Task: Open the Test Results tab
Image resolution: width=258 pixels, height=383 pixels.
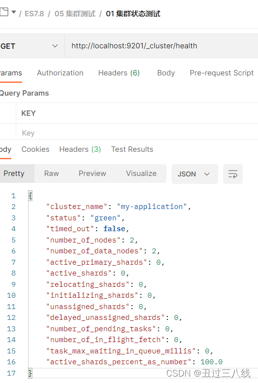Action: point(132,149)
